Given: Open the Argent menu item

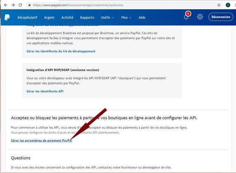Looking at the screenshot, I should click(x=49, y=18).
